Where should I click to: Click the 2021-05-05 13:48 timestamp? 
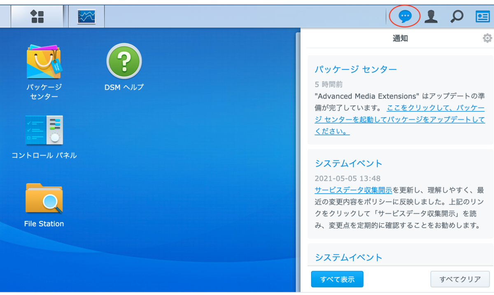click(x=347, y=179)
